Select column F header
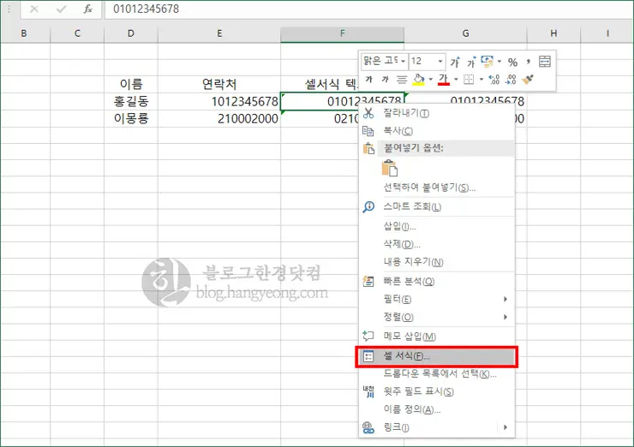The width and height of the screenshot is (634, 447). pyautogui.click(x=342, y=34)
